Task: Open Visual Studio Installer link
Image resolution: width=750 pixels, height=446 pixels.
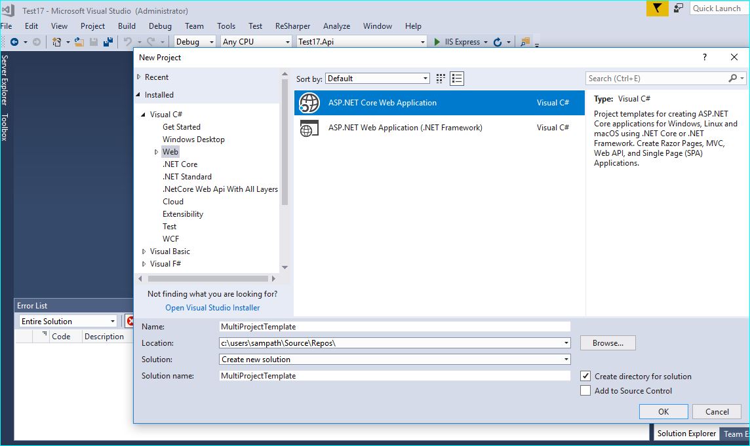Action: click(x=212, y=307)
